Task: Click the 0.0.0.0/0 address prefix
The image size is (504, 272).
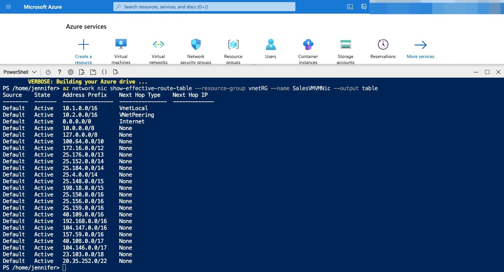Action: tap(77, 122)
